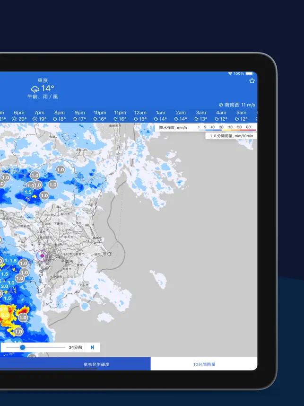Select the 5am 12° hourly forecast
The width and height of the screenshot is (304, 406).
(241, 116)
